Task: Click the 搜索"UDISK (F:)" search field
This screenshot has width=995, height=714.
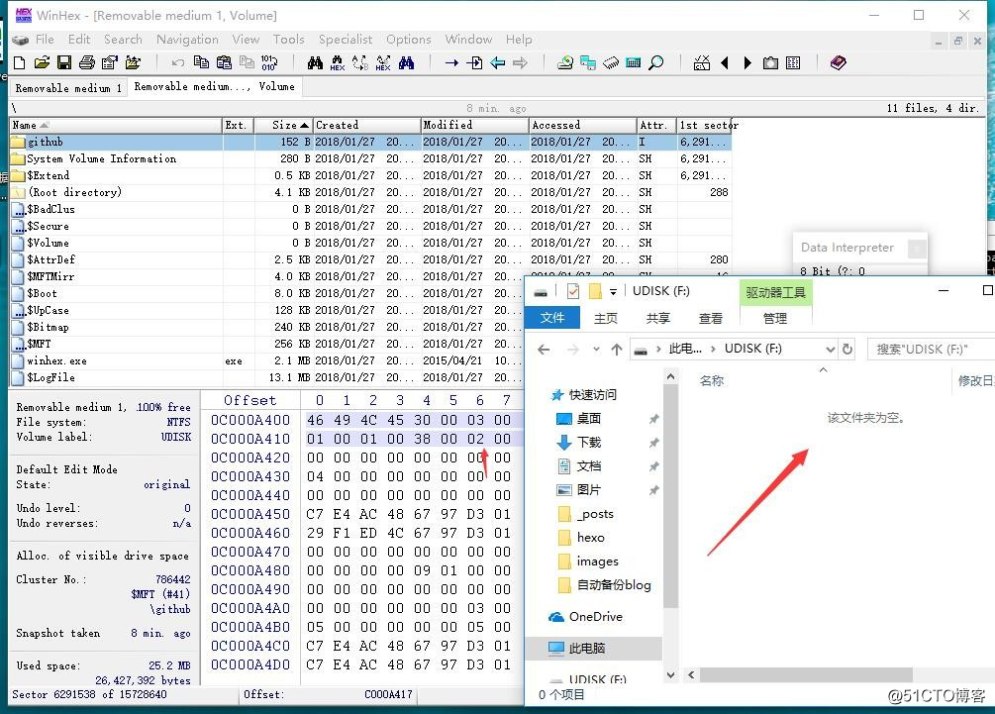Action: (931, 349)
